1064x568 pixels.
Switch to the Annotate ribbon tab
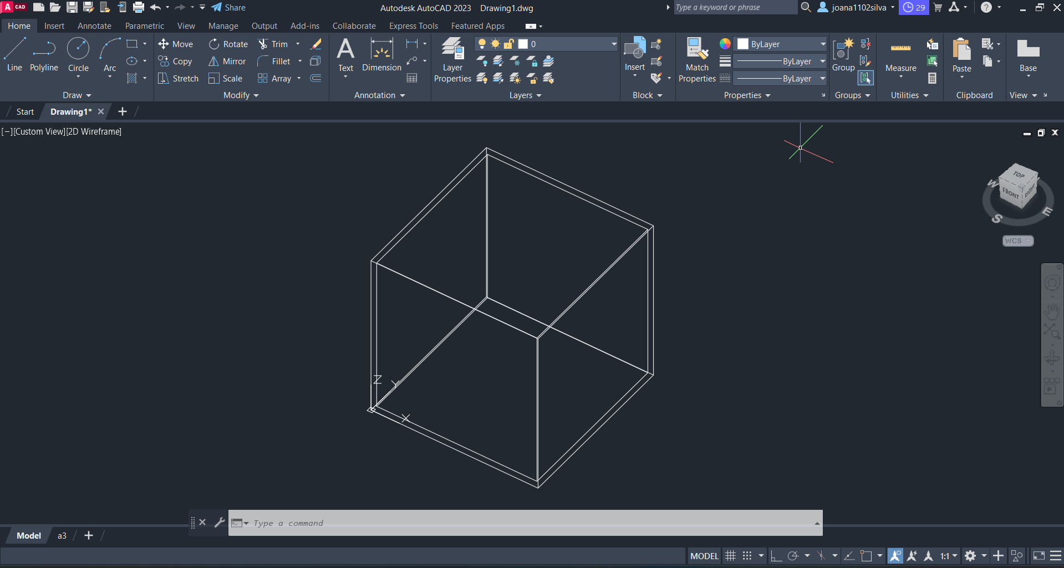pos(94,26)
